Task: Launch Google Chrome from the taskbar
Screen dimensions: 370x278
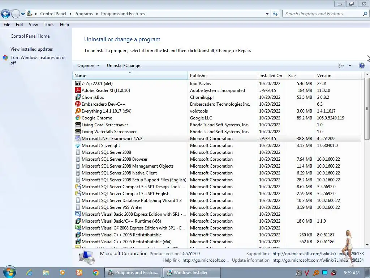Action: click(x=95, y=273)
